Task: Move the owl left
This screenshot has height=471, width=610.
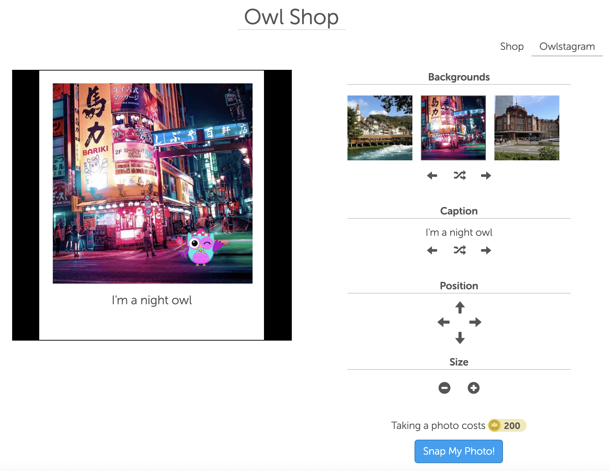Action: click(444, 322)
